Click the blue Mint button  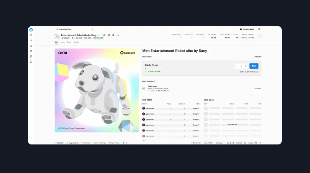[254, 66]
